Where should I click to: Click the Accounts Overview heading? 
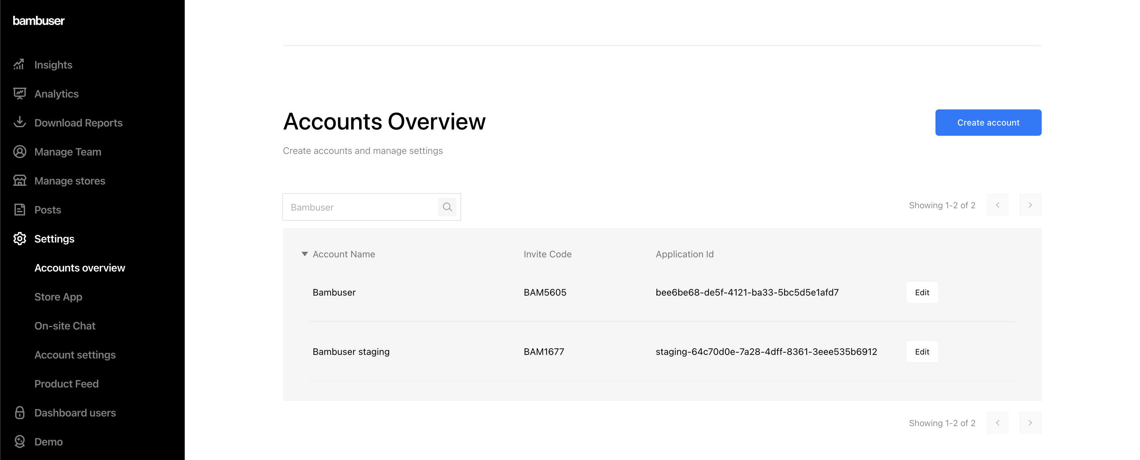384,122
